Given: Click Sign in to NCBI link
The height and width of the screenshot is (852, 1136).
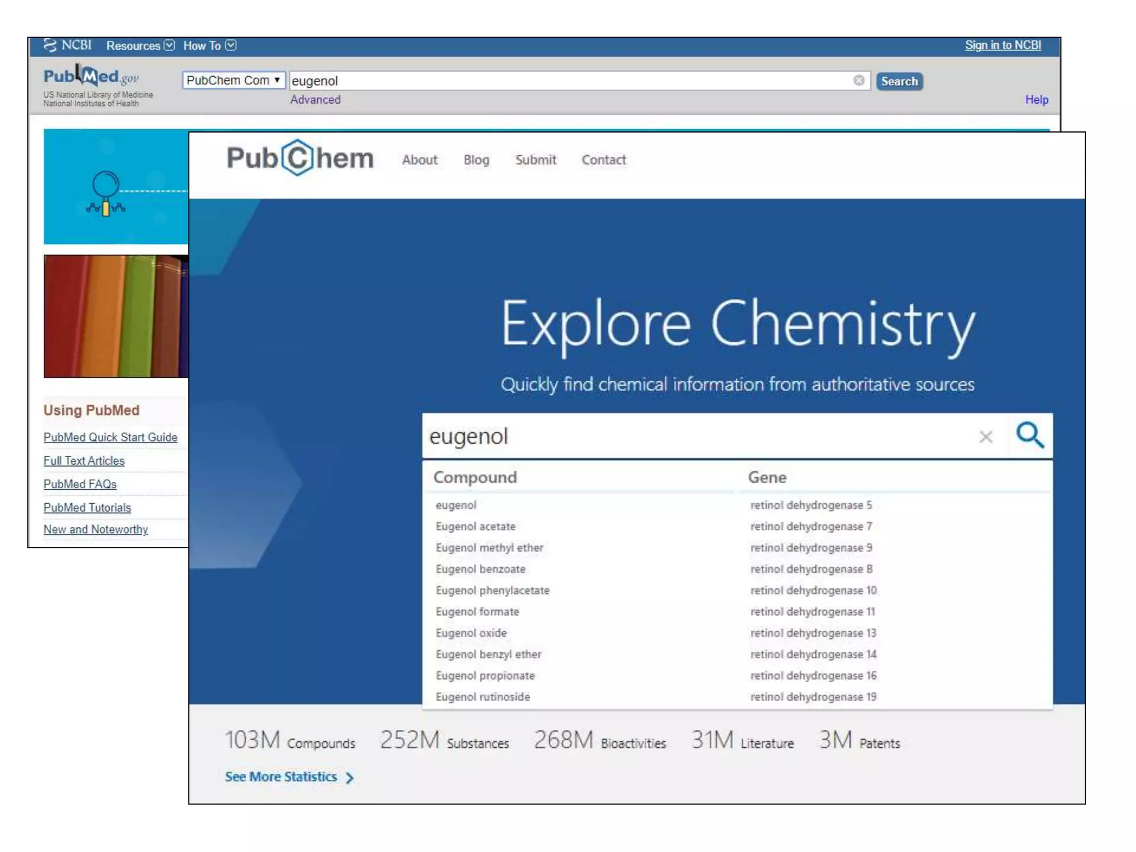Looking at the screenshot, I should click(x=1002, y=45).
